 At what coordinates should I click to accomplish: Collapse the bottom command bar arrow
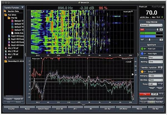[x=83, y=105]
